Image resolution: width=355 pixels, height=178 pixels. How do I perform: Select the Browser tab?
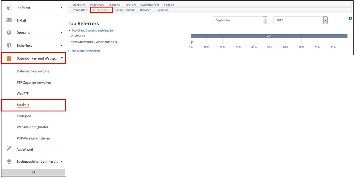(x=145, y=10)
